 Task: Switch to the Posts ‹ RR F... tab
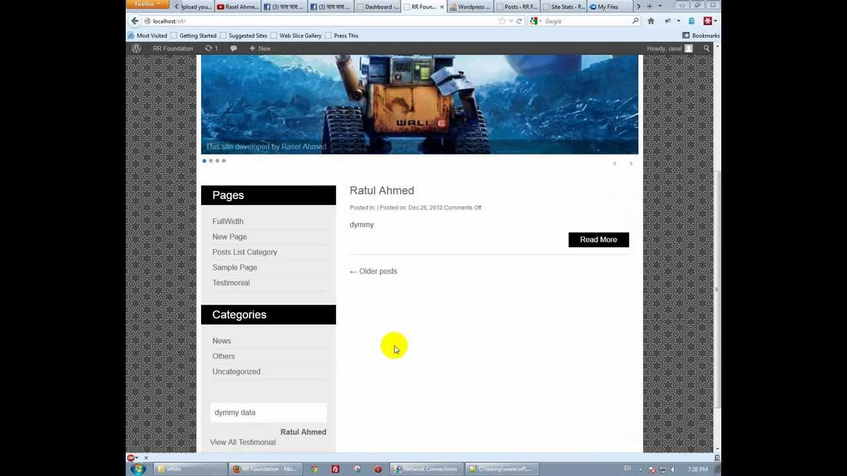[x=516, y=7]
